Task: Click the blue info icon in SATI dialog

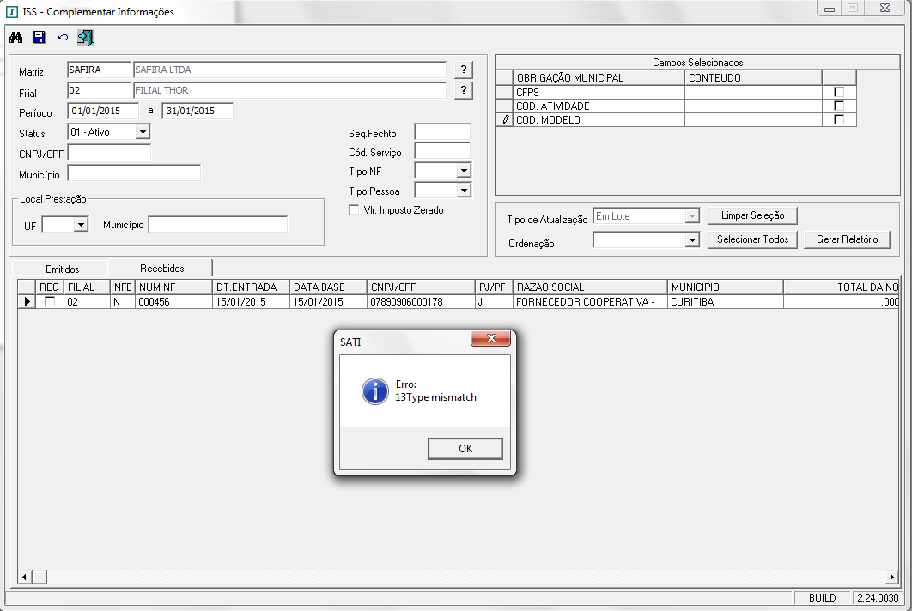Action: pos(375,391)
